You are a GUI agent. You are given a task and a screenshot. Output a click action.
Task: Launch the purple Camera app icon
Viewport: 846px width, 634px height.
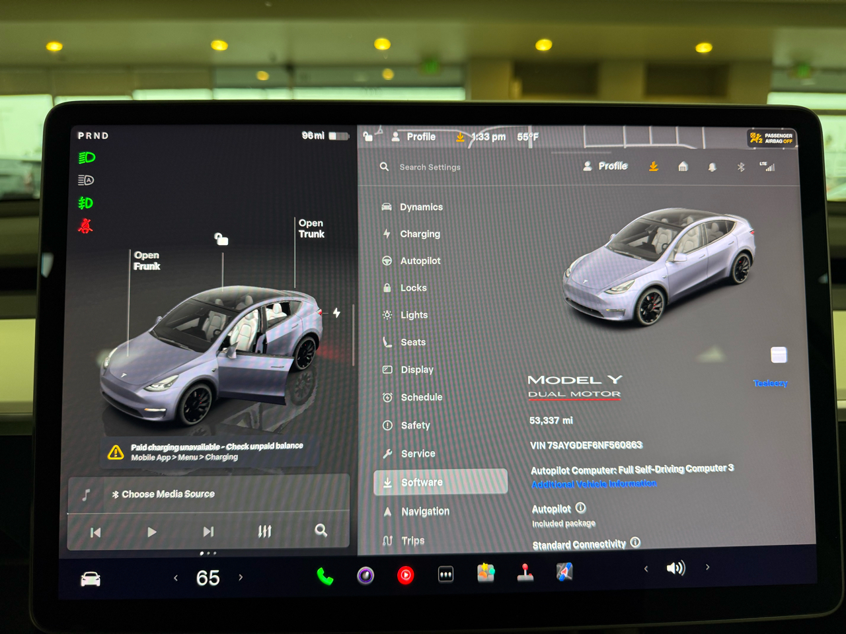click(x=365, y=576)
